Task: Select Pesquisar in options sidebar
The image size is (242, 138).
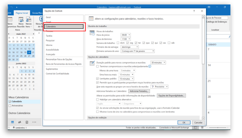Action: point(50,40)
